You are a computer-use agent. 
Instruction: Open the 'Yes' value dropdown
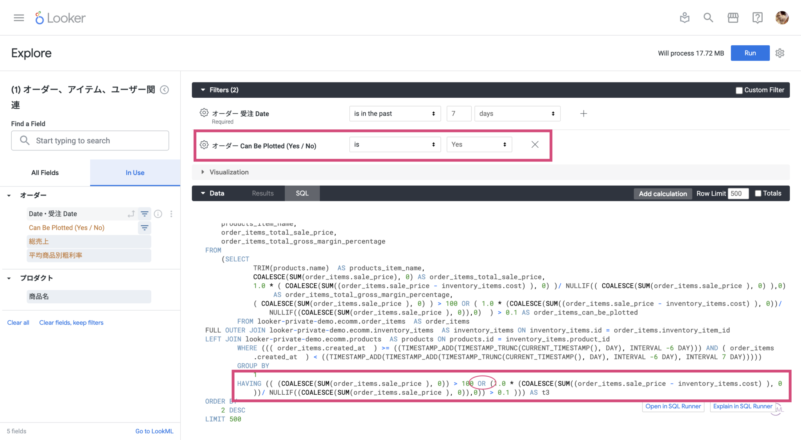(479, 144)
